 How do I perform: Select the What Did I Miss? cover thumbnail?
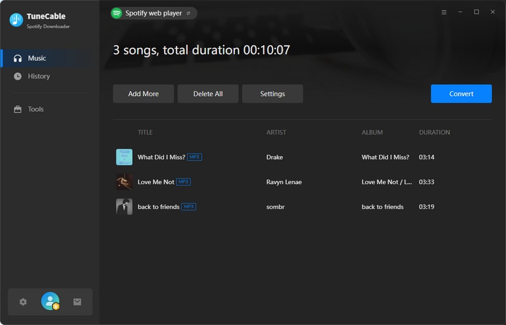tap(124, 157)
